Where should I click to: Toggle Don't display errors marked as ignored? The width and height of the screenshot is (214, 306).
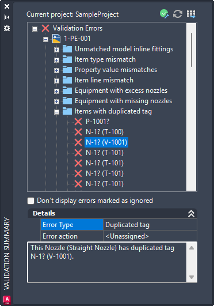tap(31, 201)
